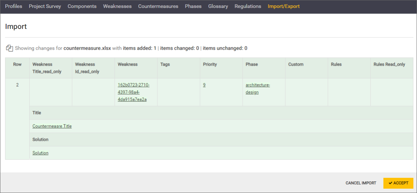Switch to the Project Survey tab
Viewport: 417px width, 193px height.
point(45,6)
